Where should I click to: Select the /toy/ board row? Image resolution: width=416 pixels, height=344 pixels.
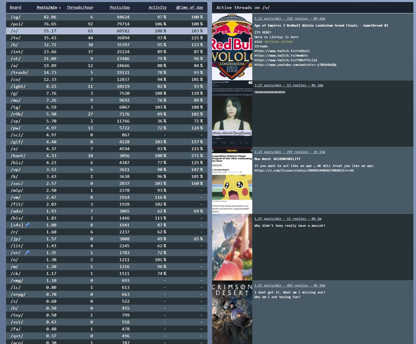tap(107, 315)
